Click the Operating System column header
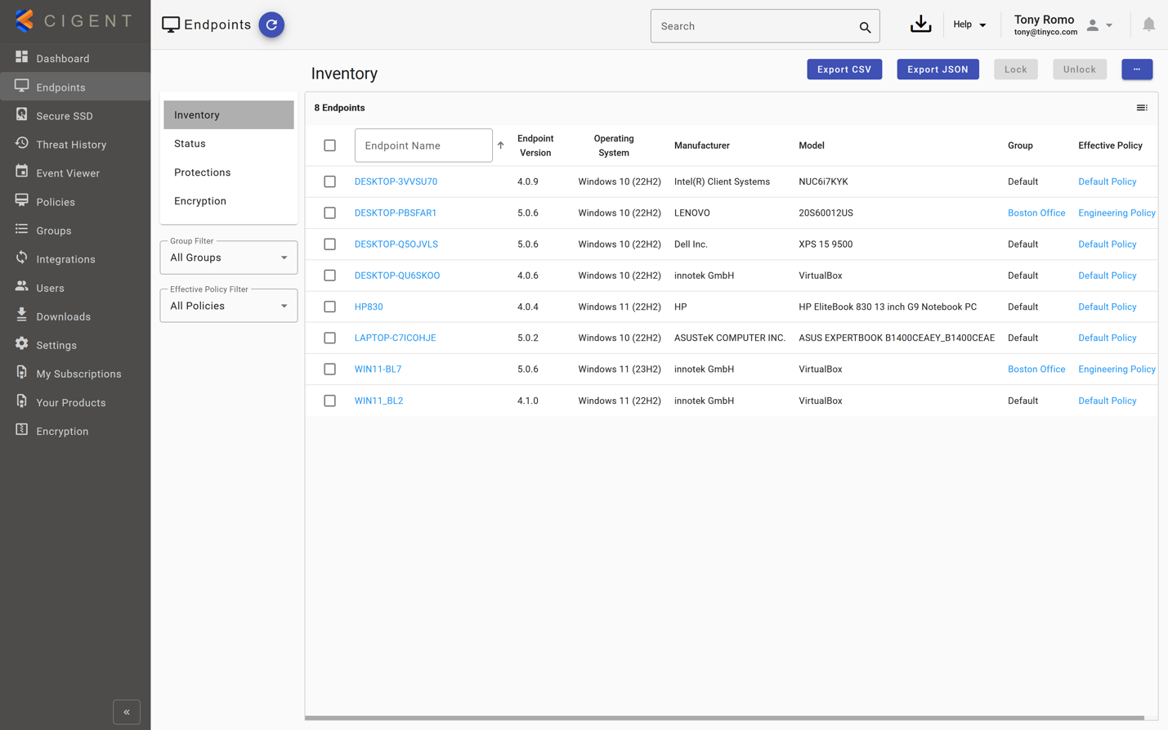The height and width of the screenshot is (730, 1168). click(614, 146)
